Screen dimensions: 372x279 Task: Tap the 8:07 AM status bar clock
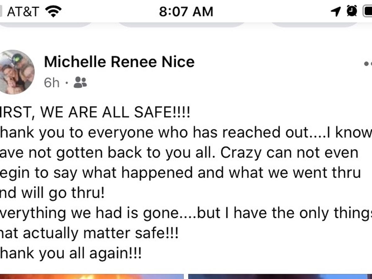coord(186,12)
